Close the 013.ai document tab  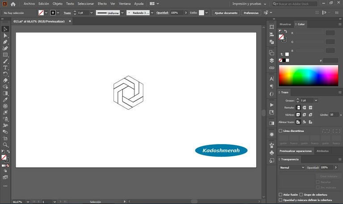coord(70,21)
